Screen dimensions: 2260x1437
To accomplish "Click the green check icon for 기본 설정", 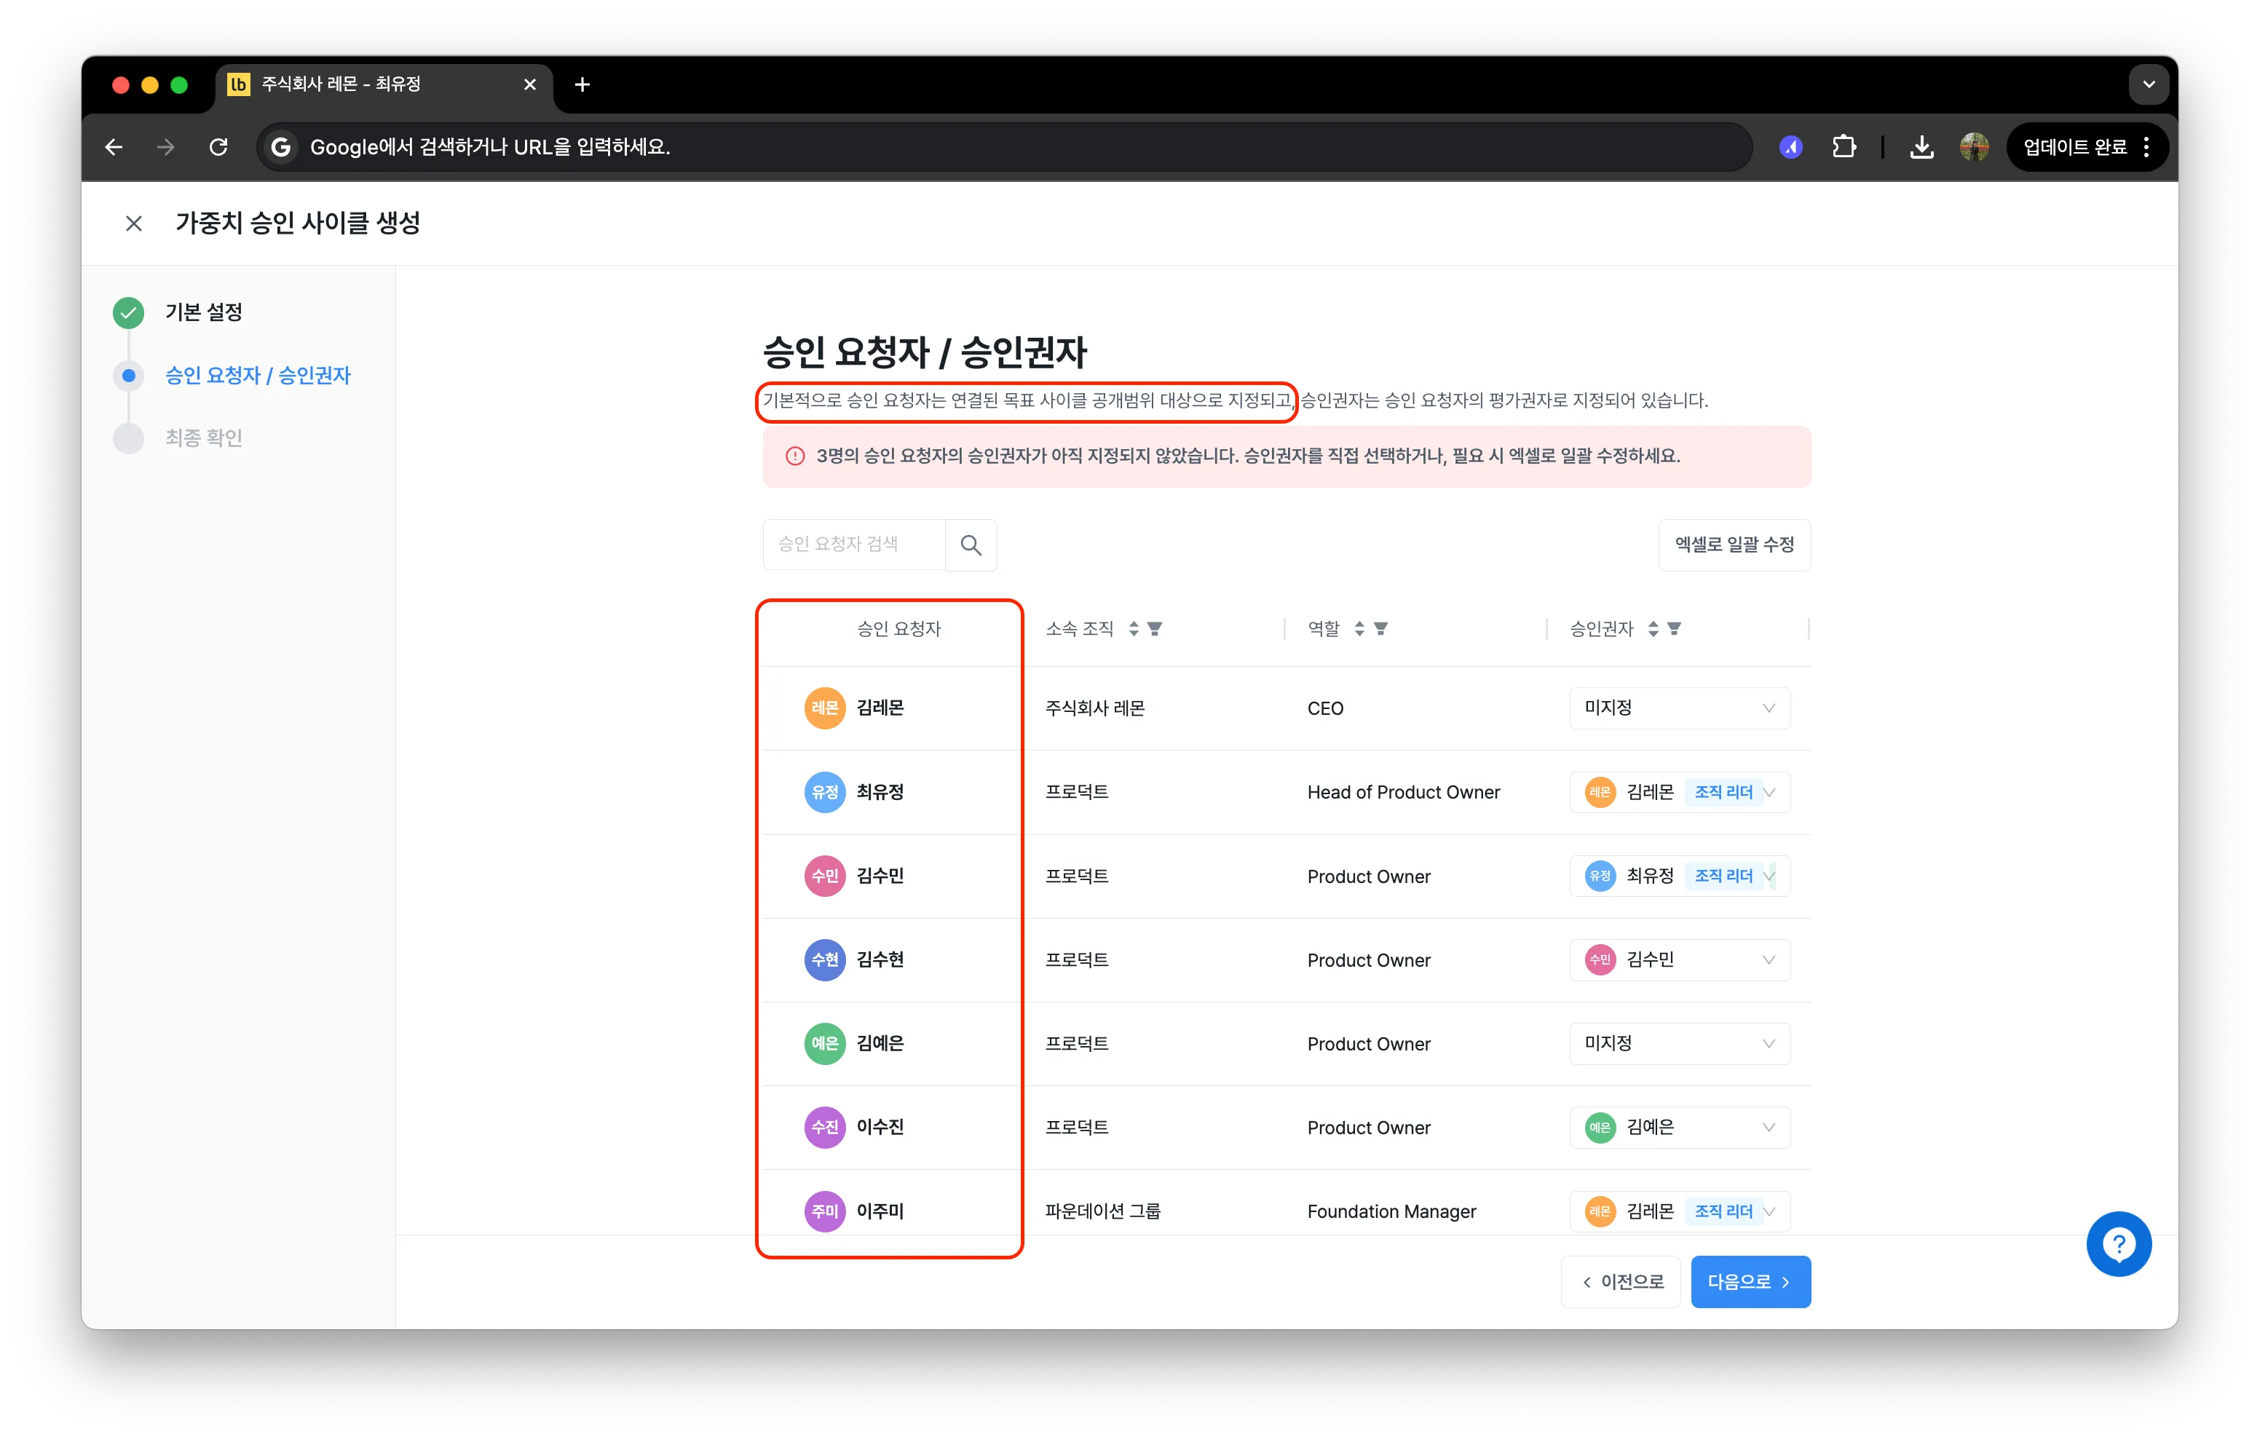I will coord(129,312).
